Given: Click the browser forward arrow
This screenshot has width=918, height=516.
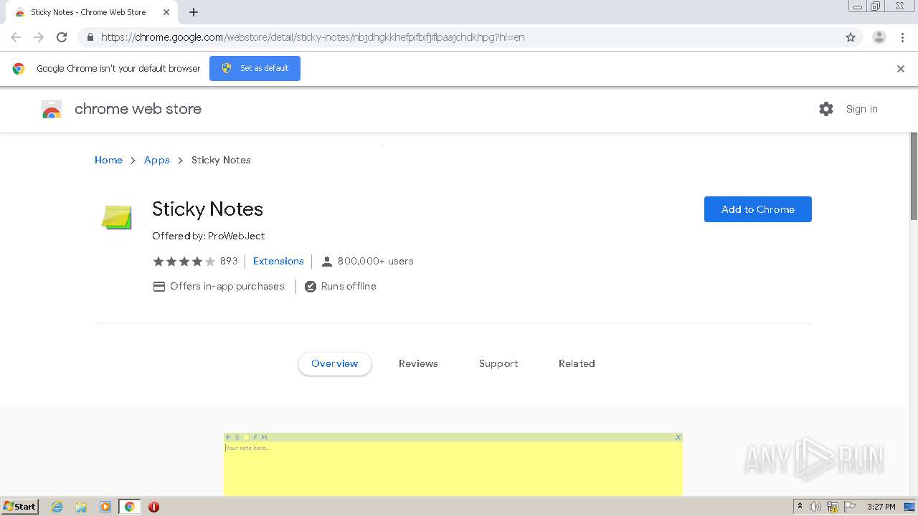Looking at the screenshot, I should (39, 37).
